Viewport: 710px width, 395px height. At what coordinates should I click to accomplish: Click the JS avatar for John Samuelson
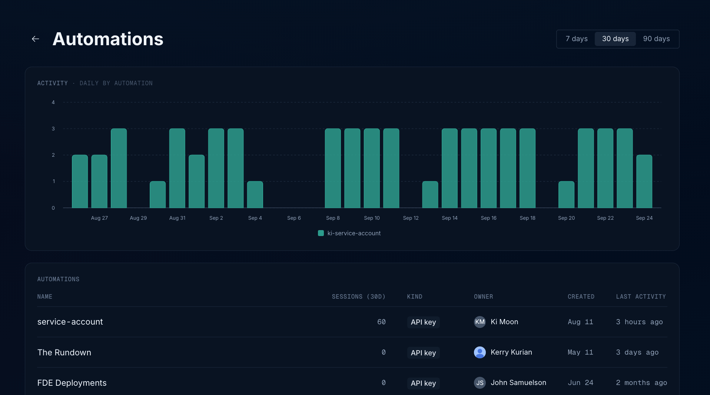[480, 383]
